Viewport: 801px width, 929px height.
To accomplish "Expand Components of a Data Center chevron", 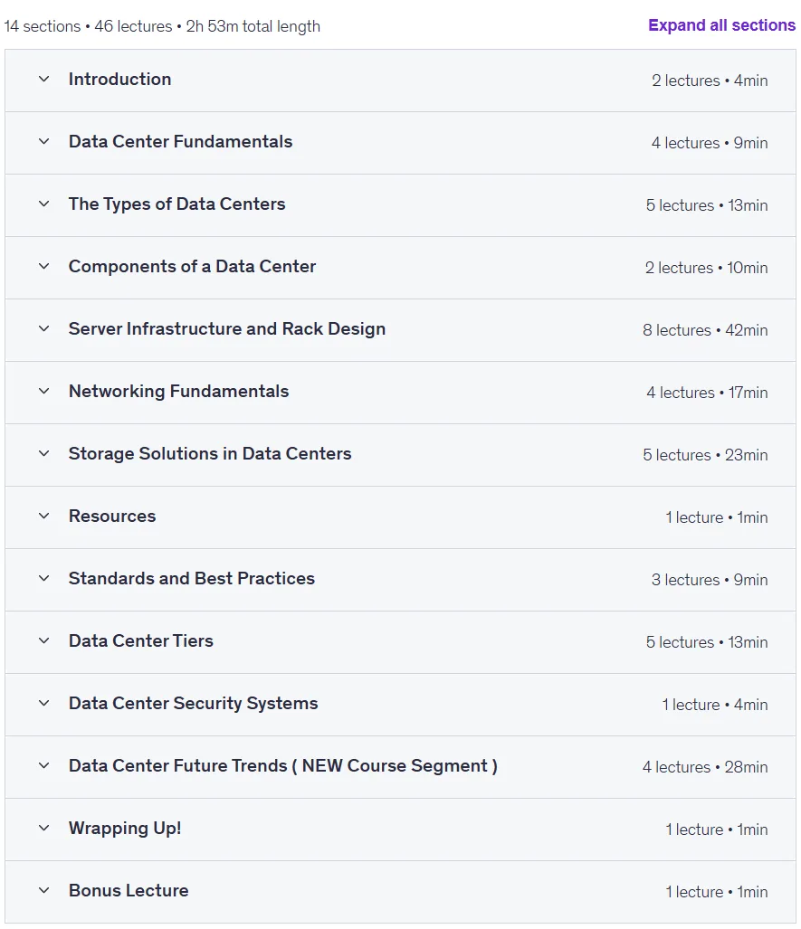I will pyautogui.click(x=43, y=266).
